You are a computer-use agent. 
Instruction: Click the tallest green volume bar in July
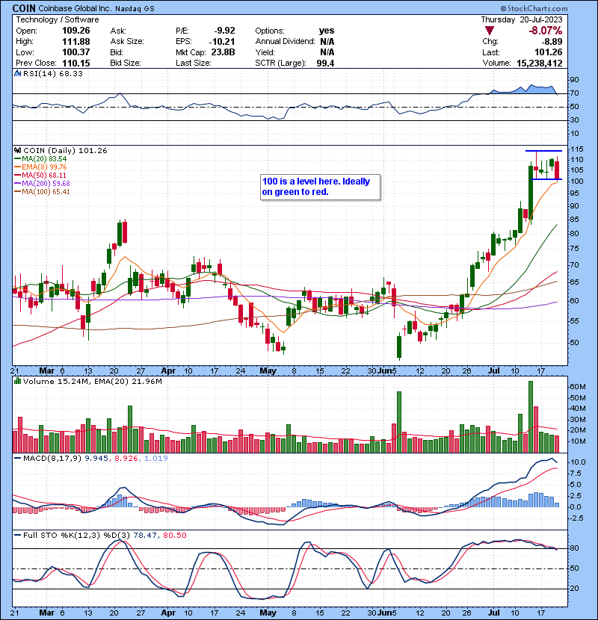(531, 413)
